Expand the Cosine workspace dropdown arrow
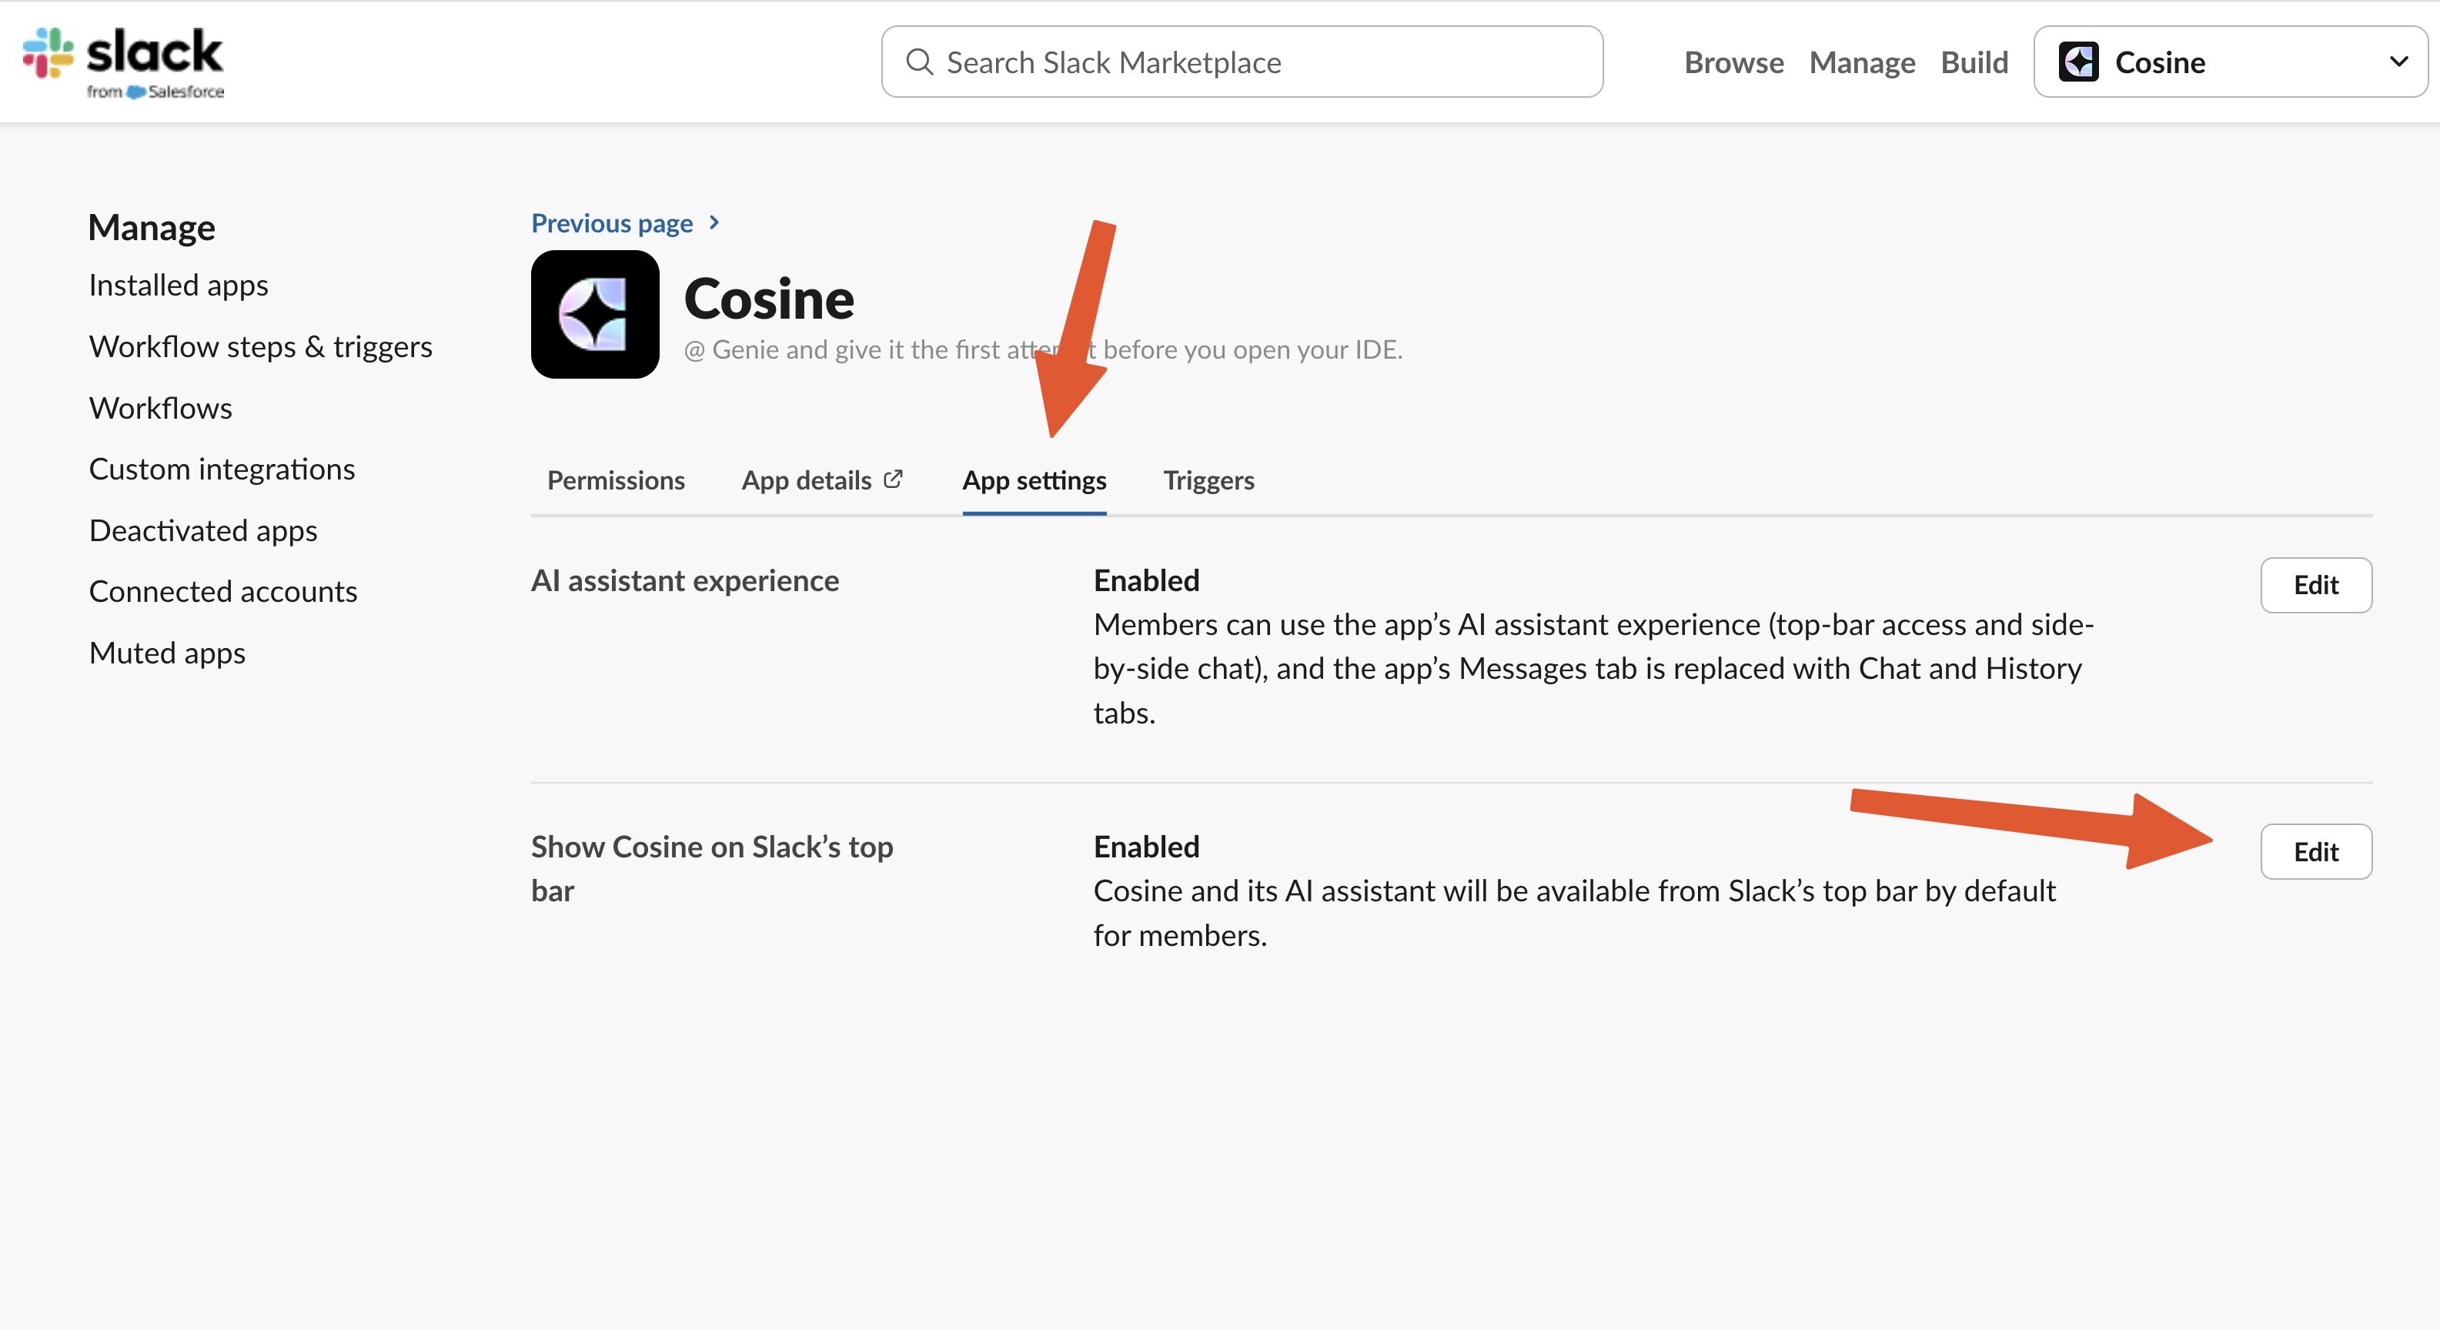Screen dimensions: 2440x1330 [x=2398, y=62]
